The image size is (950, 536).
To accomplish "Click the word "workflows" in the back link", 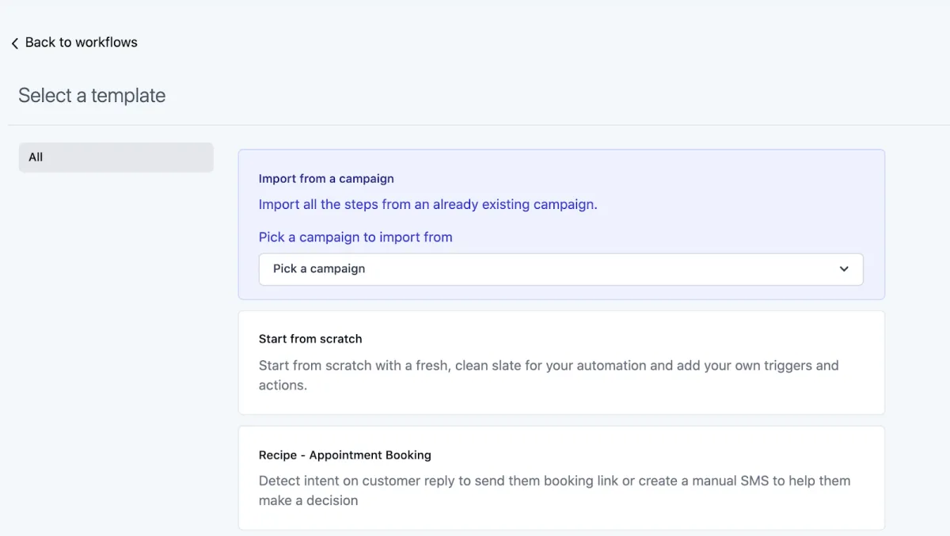I will (x=106, y=43).
